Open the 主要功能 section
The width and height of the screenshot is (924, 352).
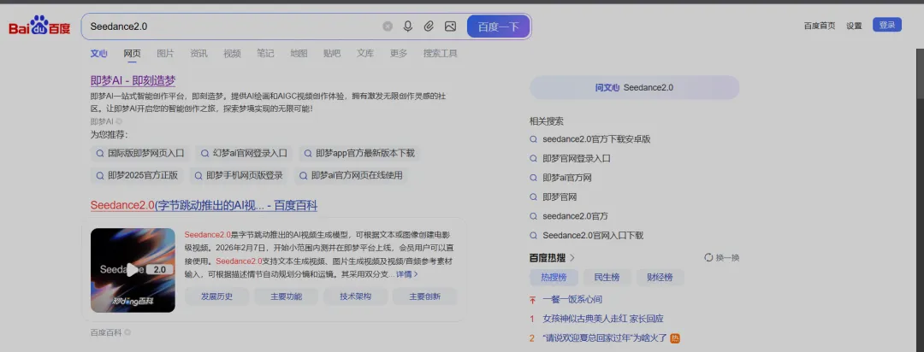coord(287,296)
